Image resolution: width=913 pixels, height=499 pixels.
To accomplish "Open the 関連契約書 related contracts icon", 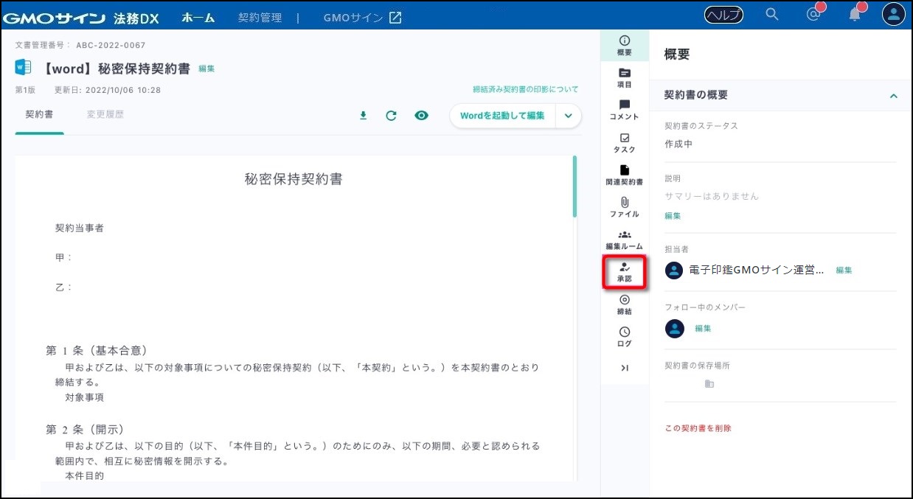I will 625,175.
